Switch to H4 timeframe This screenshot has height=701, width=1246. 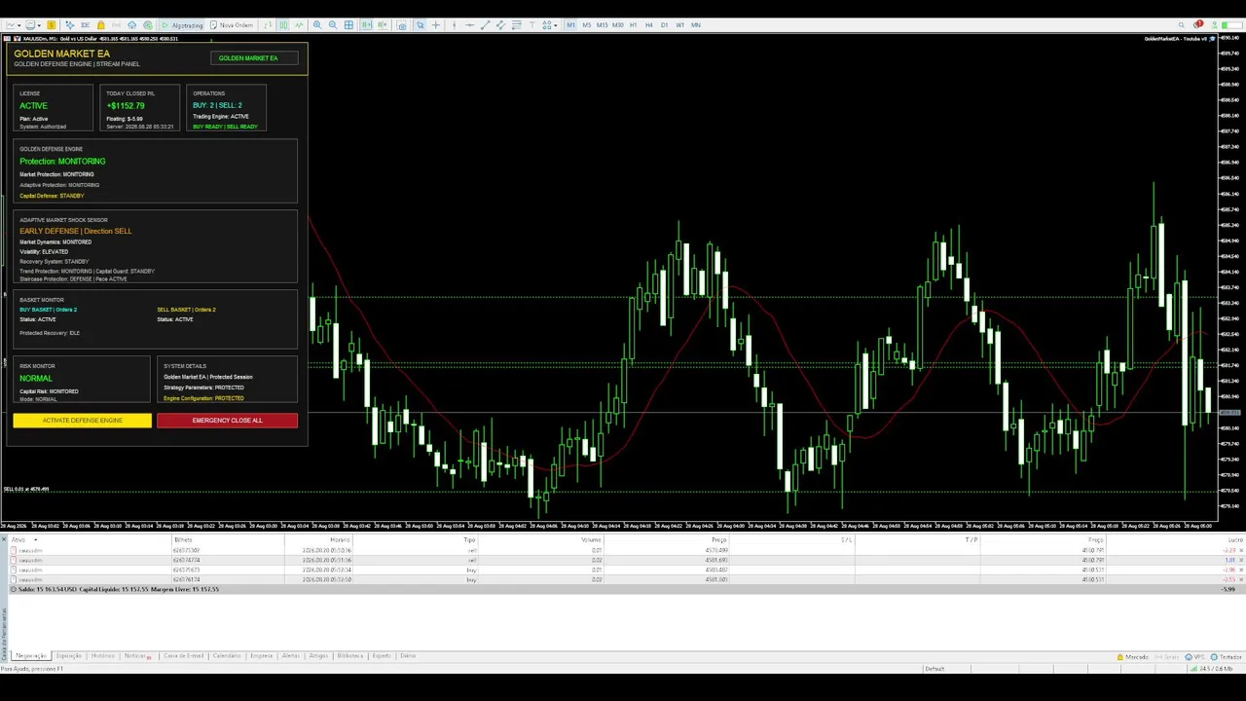pos(649,25)
